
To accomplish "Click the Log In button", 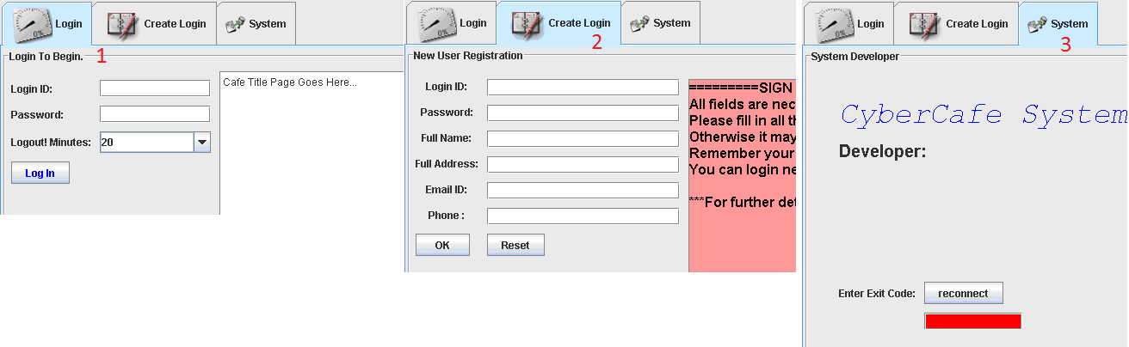I will point(40,173).
